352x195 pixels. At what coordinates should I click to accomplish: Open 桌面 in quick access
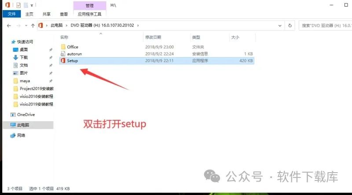coord(24,50)
